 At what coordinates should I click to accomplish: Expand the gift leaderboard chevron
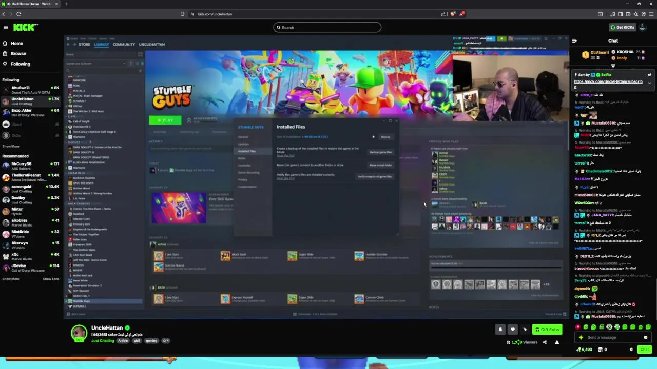[613, 66]
